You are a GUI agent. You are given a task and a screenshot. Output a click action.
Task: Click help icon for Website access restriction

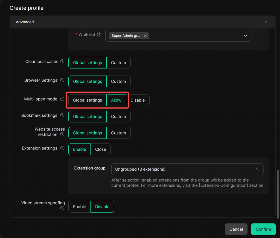tap(62, 134)
